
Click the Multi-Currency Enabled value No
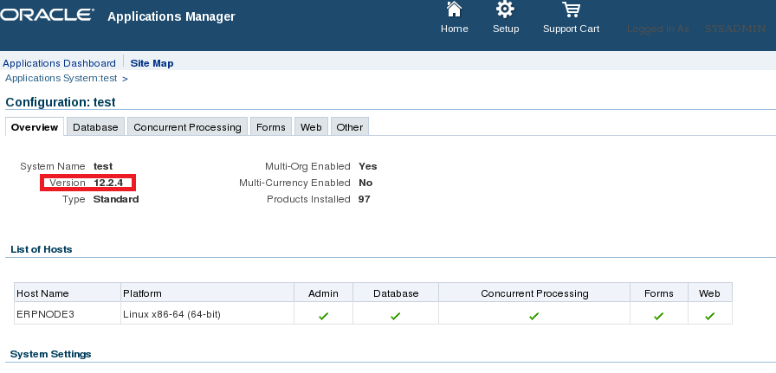tap(365, 183)
